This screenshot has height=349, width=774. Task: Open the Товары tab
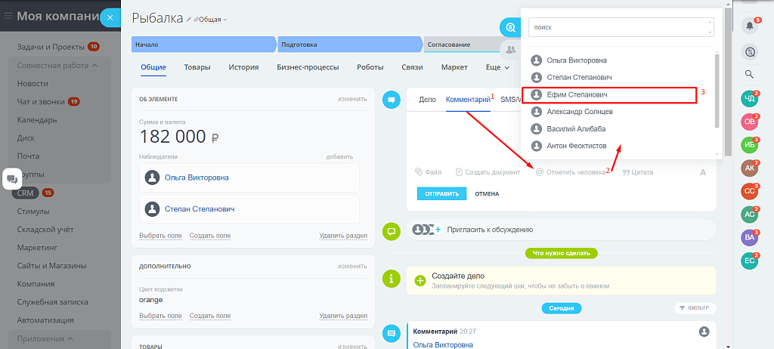[197, 67]
